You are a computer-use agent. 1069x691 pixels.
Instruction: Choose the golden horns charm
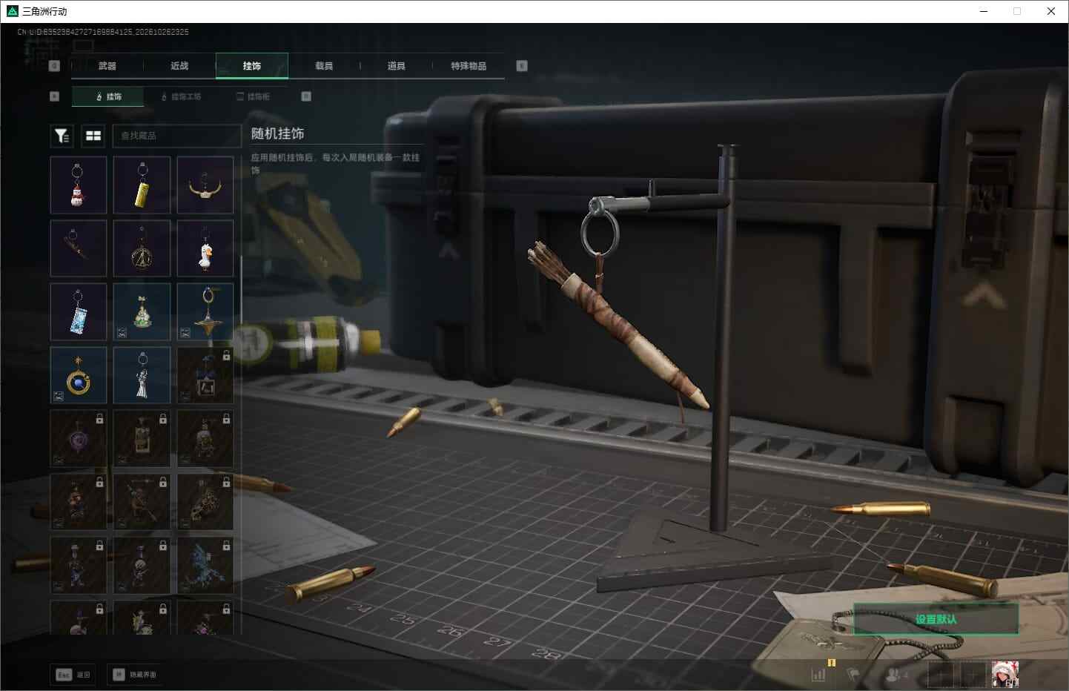point(205,185)
